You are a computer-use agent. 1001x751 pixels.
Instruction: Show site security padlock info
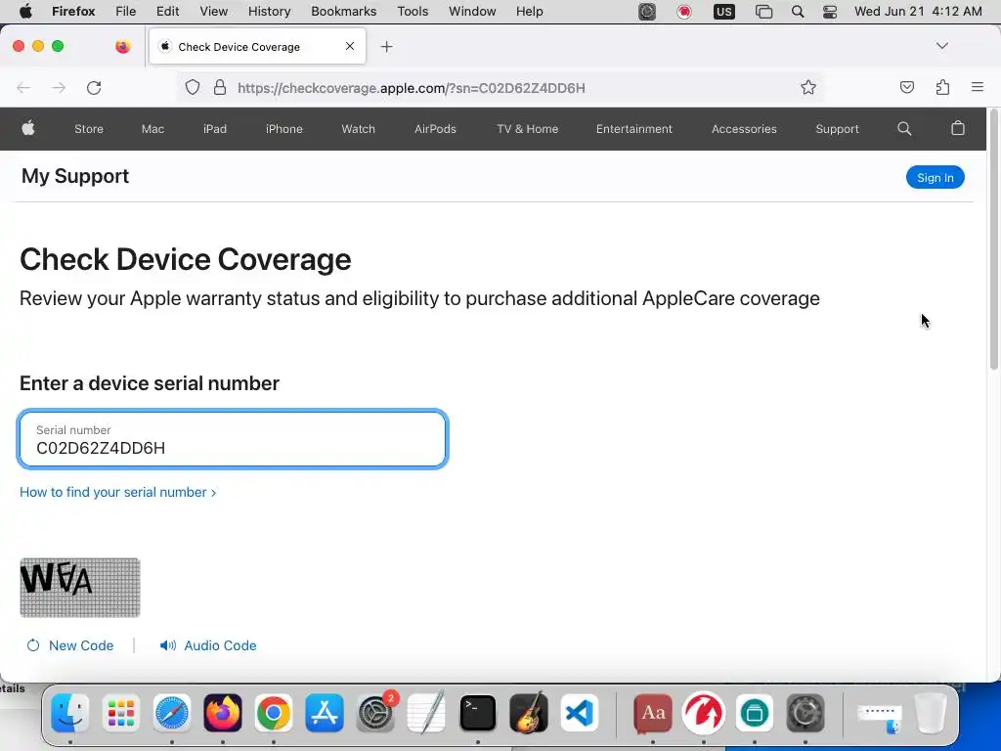pyautogui.click(x=220, y=87)
